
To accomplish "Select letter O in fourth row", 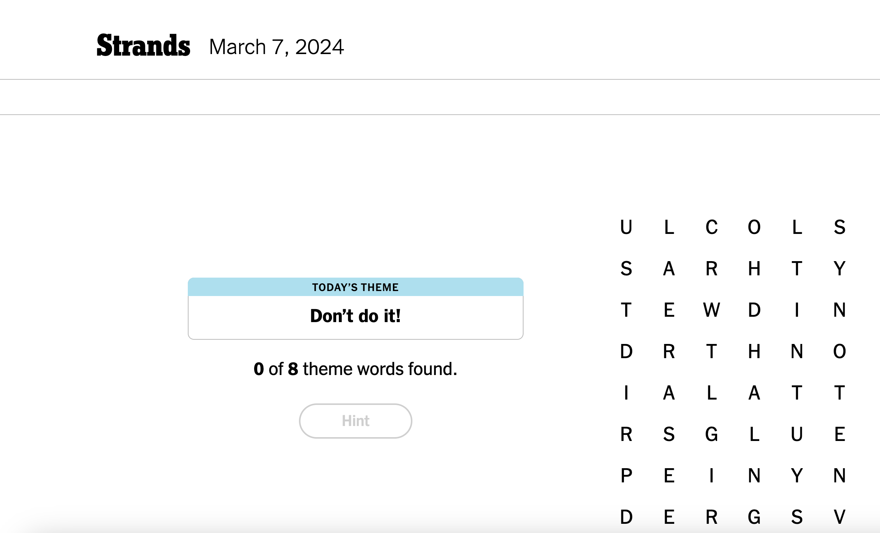I will [839, 351].
